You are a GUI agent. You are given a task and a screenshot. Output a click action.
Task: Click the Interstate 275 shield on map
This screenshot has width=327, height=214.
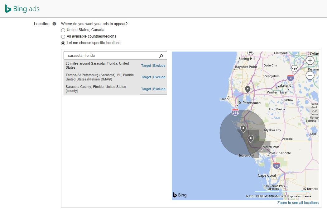click(x=235, y=112)
